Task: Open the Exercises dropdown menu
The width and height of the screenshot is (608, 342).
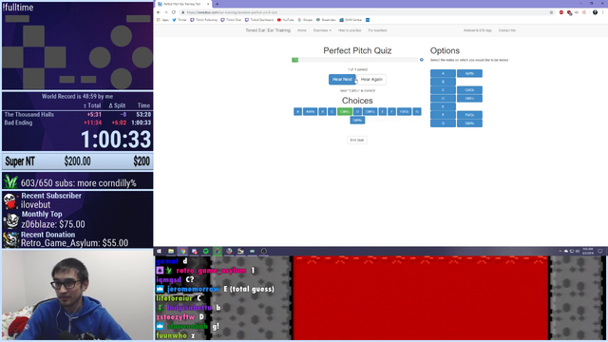Action: (322, 30)
